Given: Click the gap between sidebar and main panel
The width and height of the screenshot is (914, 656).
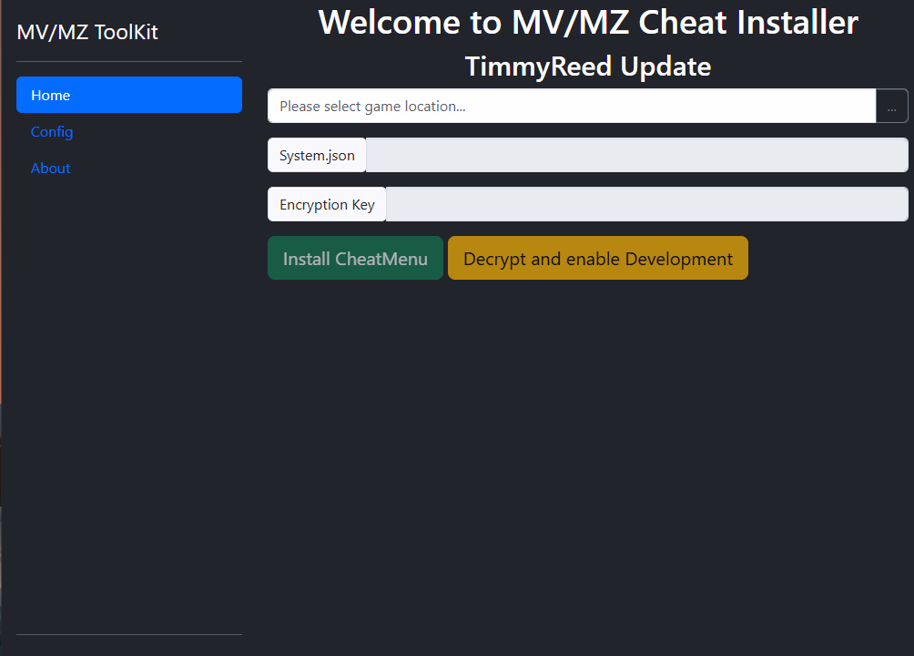Looking at the screenshot, I should [255, 364].
